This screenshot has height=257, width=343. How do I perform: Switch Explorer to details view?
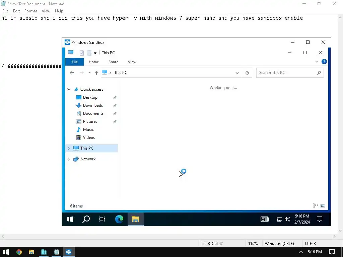point(316,206)
